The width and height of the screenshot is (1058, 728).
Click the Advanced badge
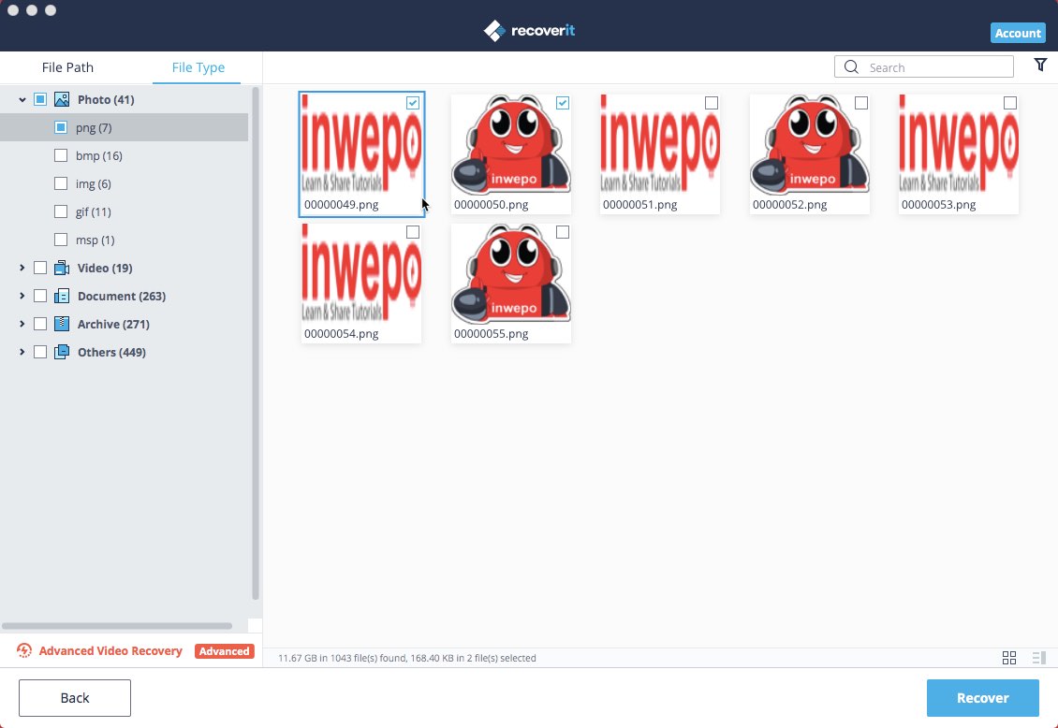click(224, 651)
